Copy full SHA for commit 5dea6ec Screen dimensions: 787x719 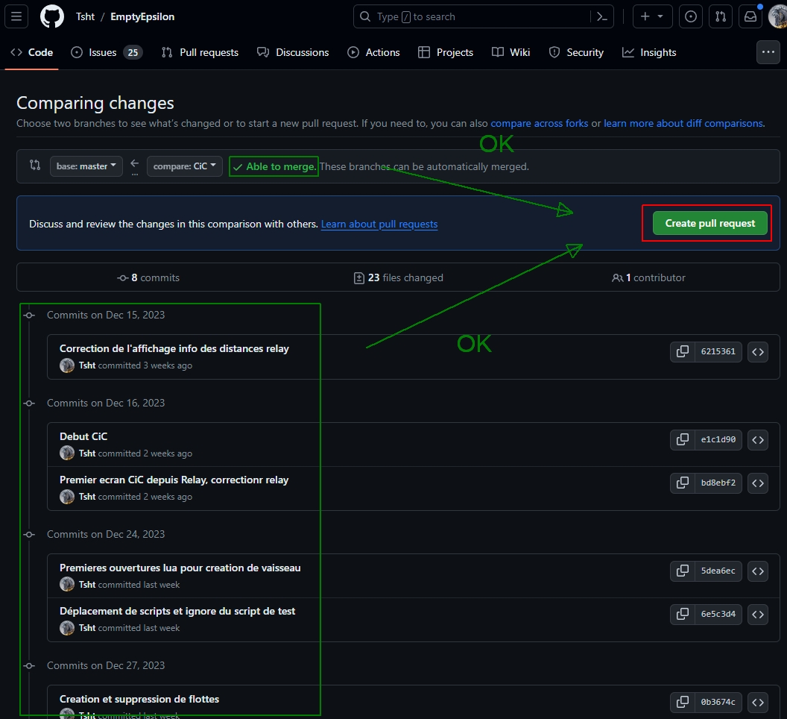click(682, 571)
